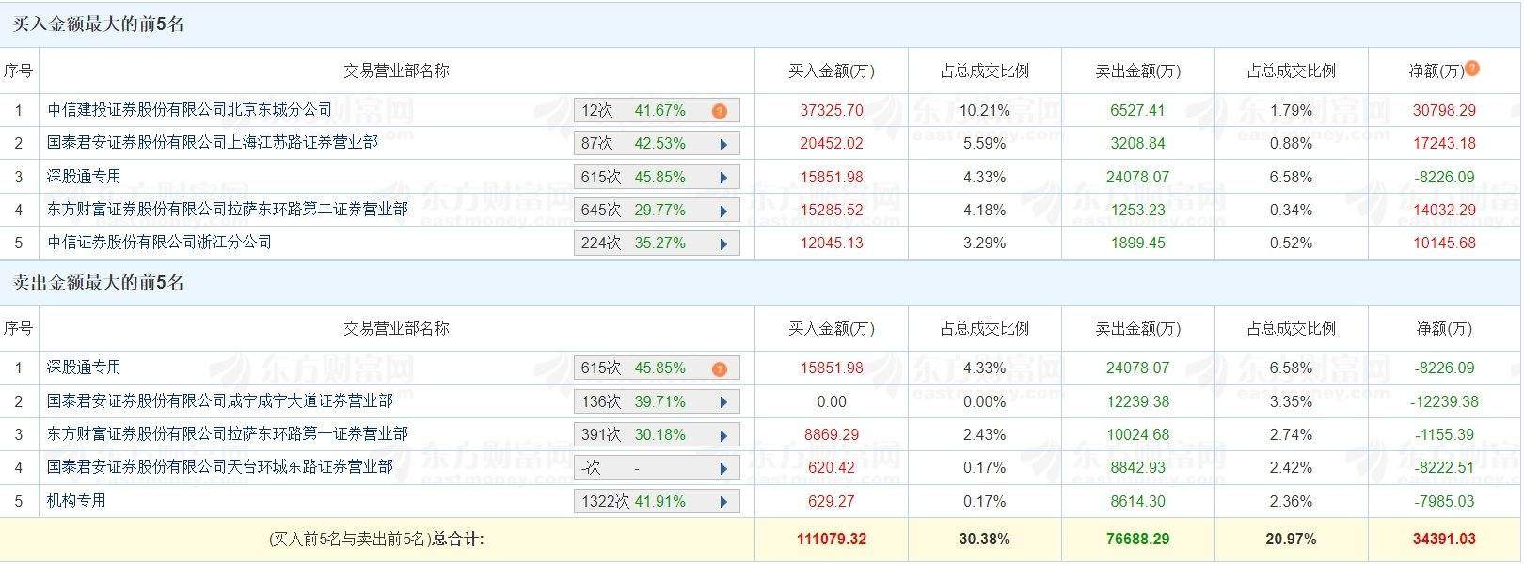This screenshot has width=1524, height=564.
Task: Expand arrow in 机构专用 1322次 row
Action: coord(723,502)
